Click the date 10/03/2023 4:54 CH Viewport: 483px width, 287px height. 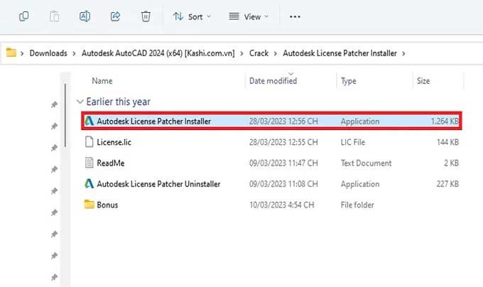click(281, 205)
